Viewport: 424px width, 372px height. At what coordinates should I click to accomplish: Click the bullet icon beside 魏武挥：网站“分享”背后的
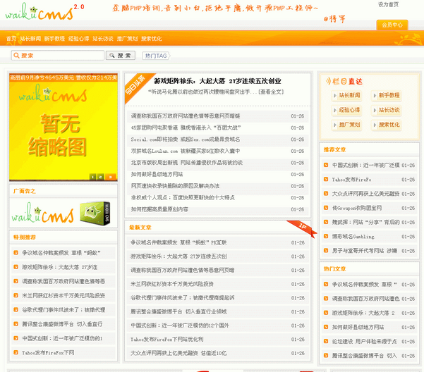326,222
